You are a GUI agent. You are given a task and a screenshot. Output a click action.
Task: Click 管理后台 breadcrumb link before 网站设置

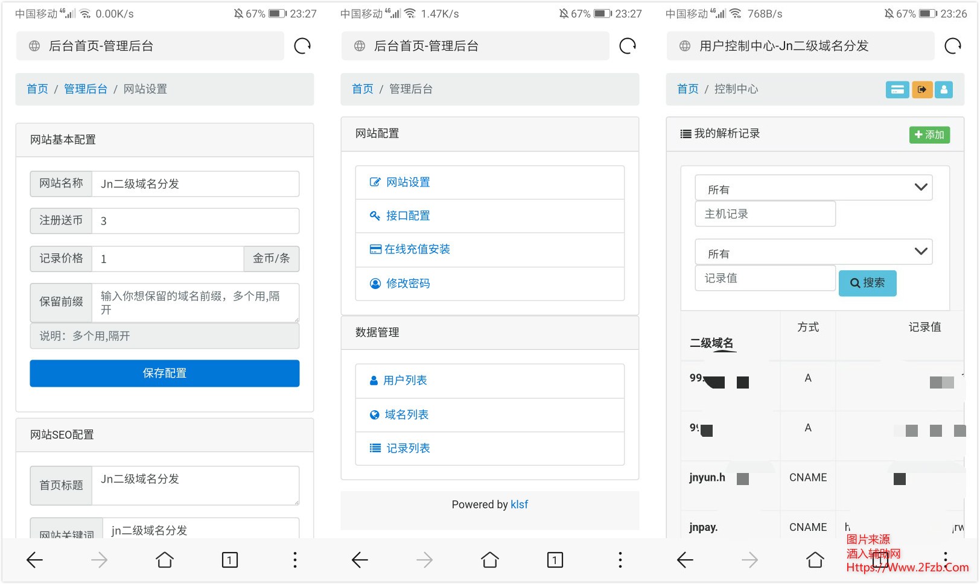(x=86, y=89)
